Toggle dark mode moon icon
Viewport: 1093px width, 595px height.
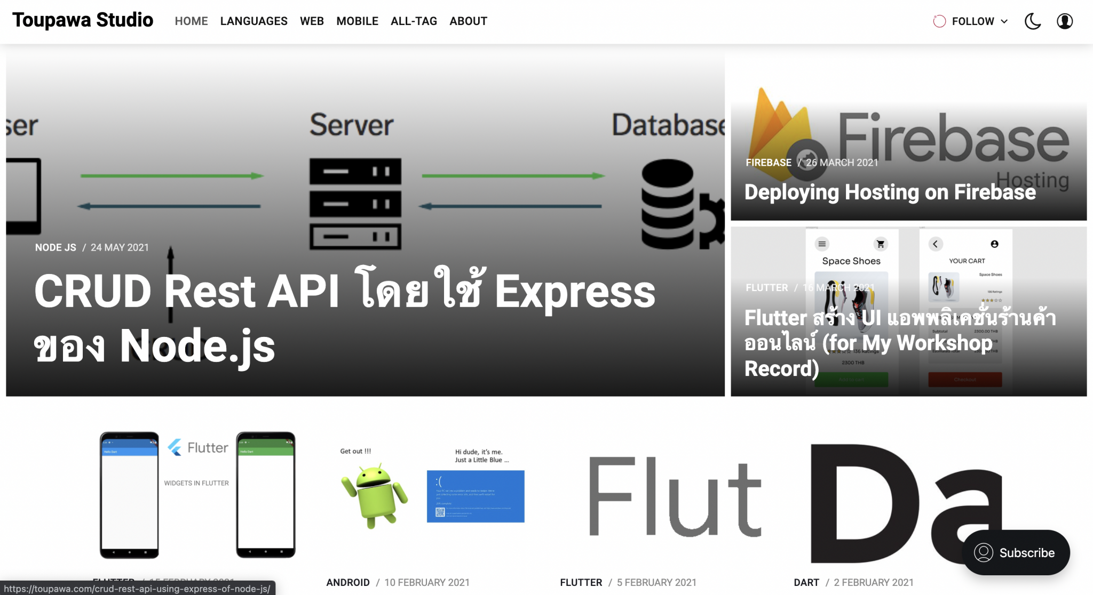[x=1033, y=21]
